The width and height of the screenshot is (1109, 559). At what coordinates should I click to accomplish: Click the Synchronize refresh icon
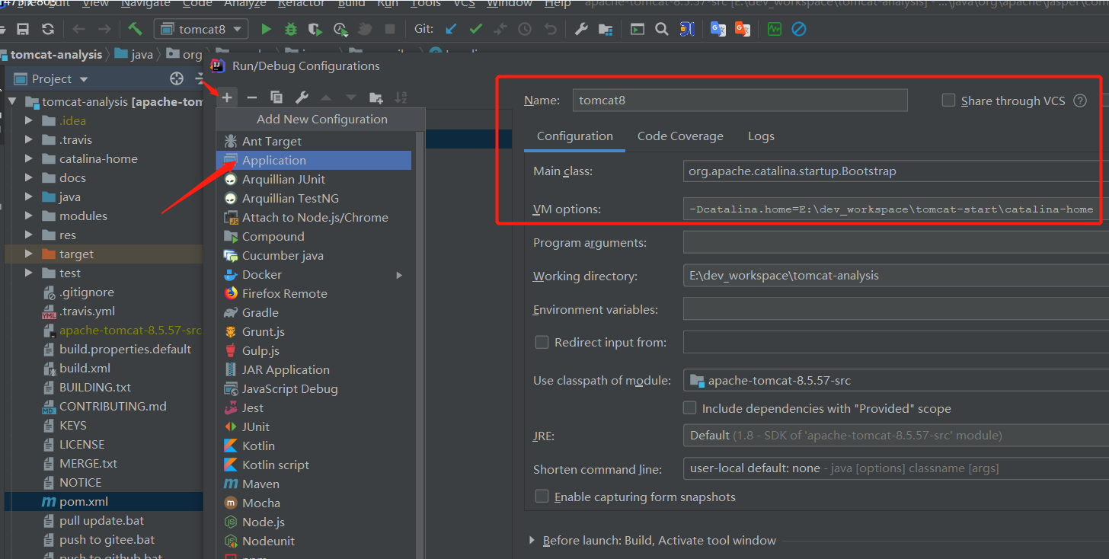(48, 30)
